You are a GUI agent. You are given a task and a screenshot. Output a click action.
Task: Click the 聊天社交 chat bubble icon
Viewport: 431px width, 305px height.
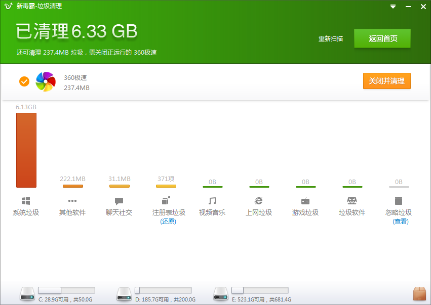click(x=119, y=201)
